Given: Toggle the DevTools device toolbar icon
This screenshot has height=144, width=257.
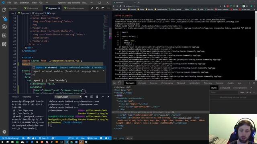Looking at the screenshot, I should [119, 83].
